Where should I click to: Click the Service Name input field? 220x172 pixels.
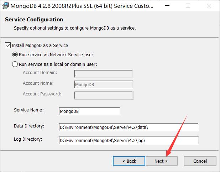point(89,111)
